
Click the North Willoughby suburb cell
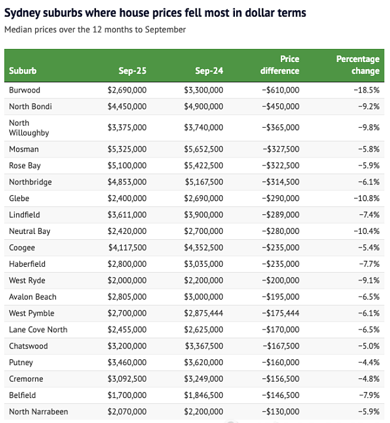(29, 128)
